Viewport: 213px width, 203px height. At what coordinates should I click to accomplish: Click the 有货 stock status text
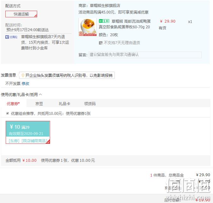(x=162, y=28)
